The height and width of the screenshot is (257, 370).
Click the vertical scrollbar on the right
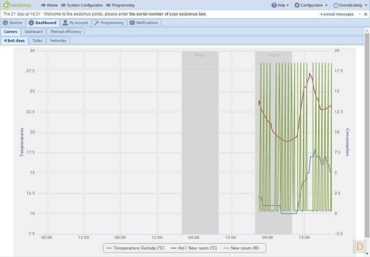click(367, 137)
